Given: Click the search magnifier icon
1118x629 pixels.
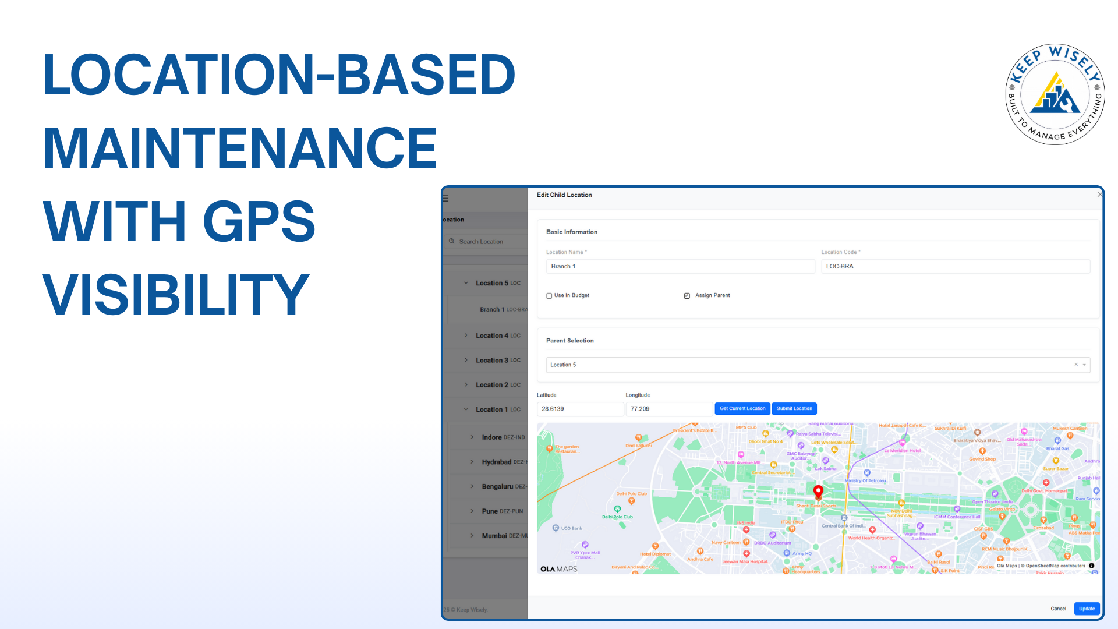Looking at the screenshot, I should pos(451,241).
